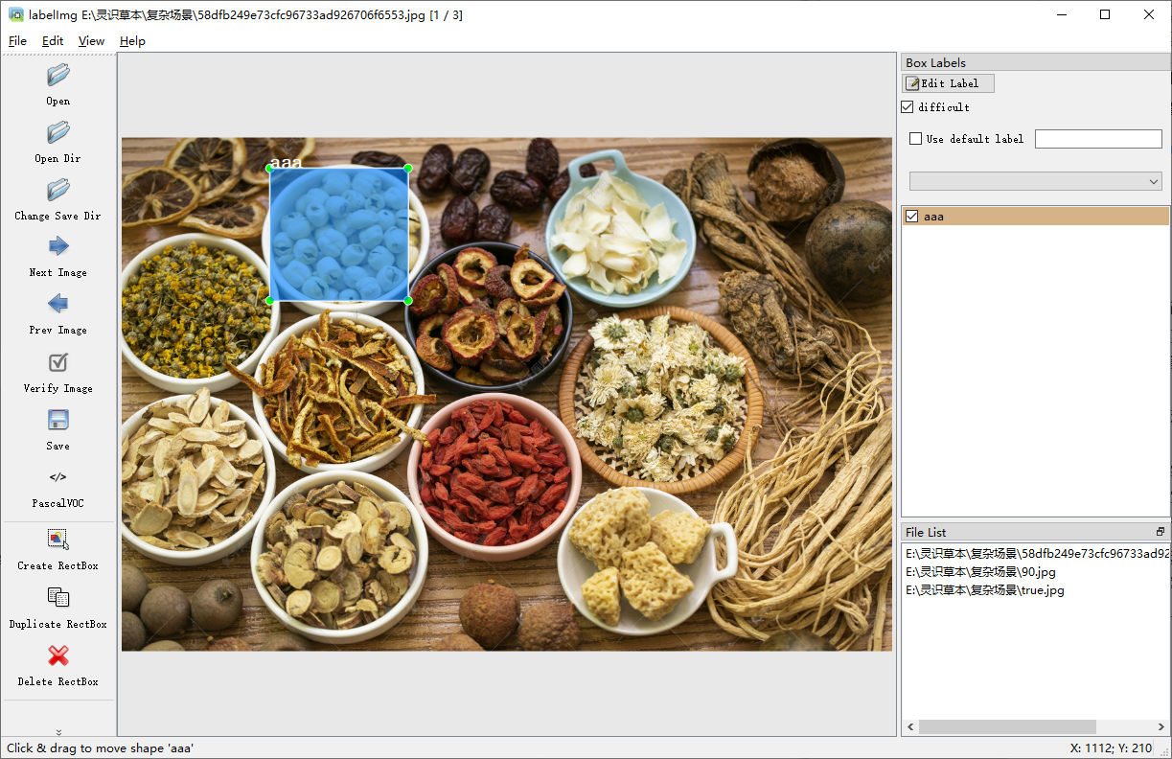Screen dimensions: 1172x759
Task: Click the Edit Label button
Action: pos(948,82)
